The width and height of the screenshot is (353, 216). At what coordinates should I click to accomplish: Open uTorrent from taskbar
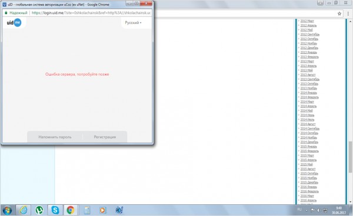(39, 210)
